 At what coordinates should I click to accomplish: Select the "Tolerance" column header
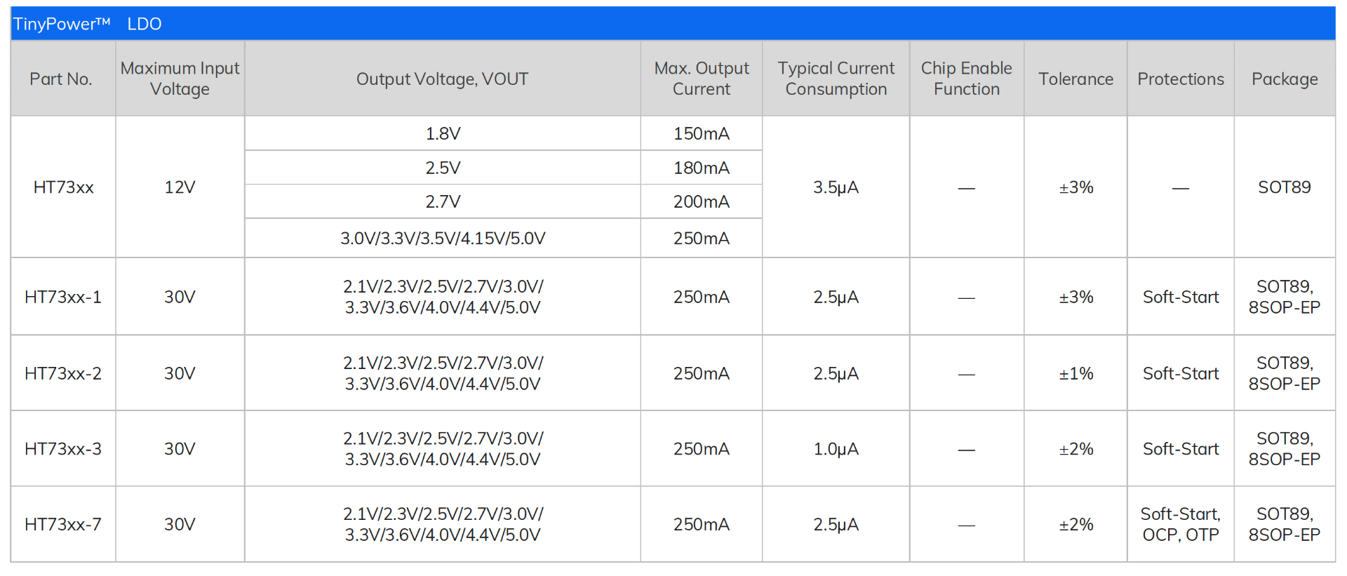point(1076,79)
